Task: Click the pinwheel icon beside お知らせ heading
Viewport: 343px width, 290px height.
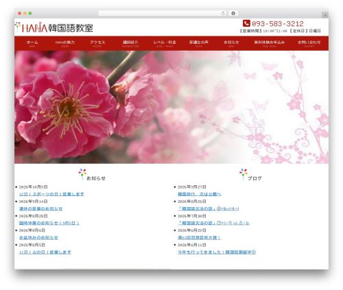Action: (82, 174)
